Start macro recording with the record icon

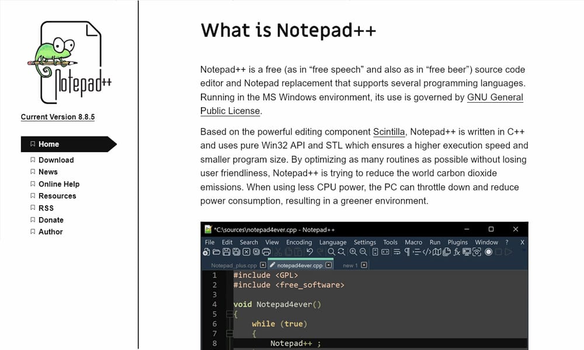pyautogui.click(x=488, y=252)
